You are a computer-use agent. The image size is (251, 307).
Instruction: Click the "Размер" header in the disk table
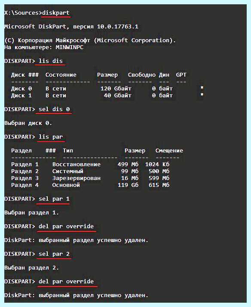107,75
